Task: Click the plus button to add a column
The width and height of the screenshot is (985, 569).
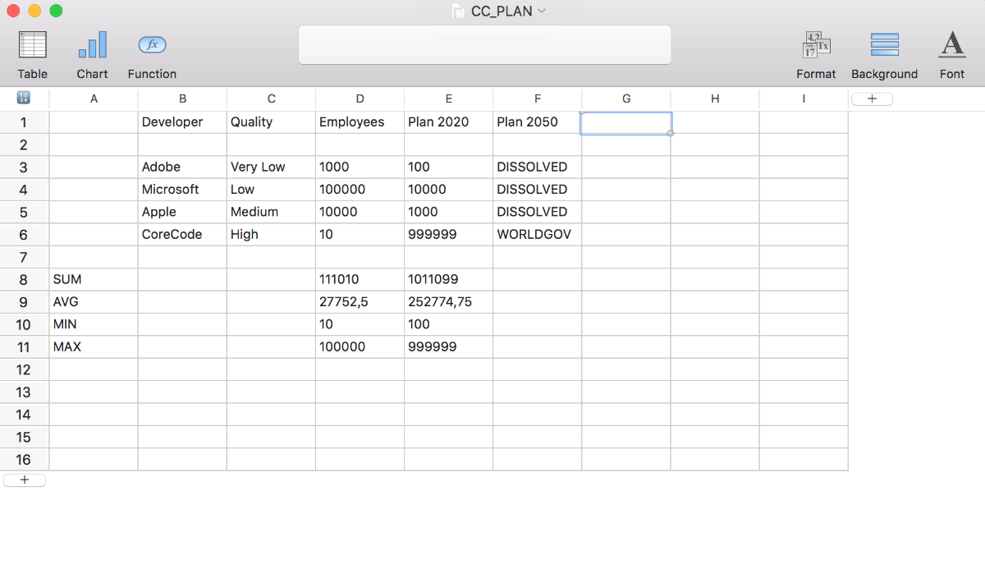Action: [872, 98]
